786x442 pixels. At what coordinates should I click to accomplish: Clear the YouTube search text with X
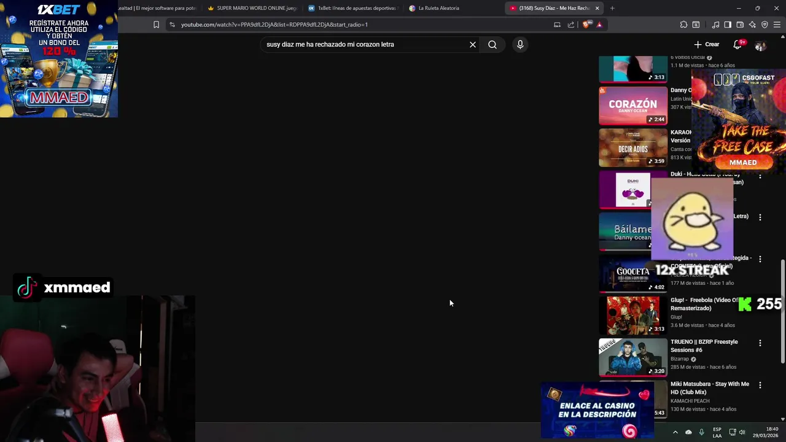(x=473, y=44)
